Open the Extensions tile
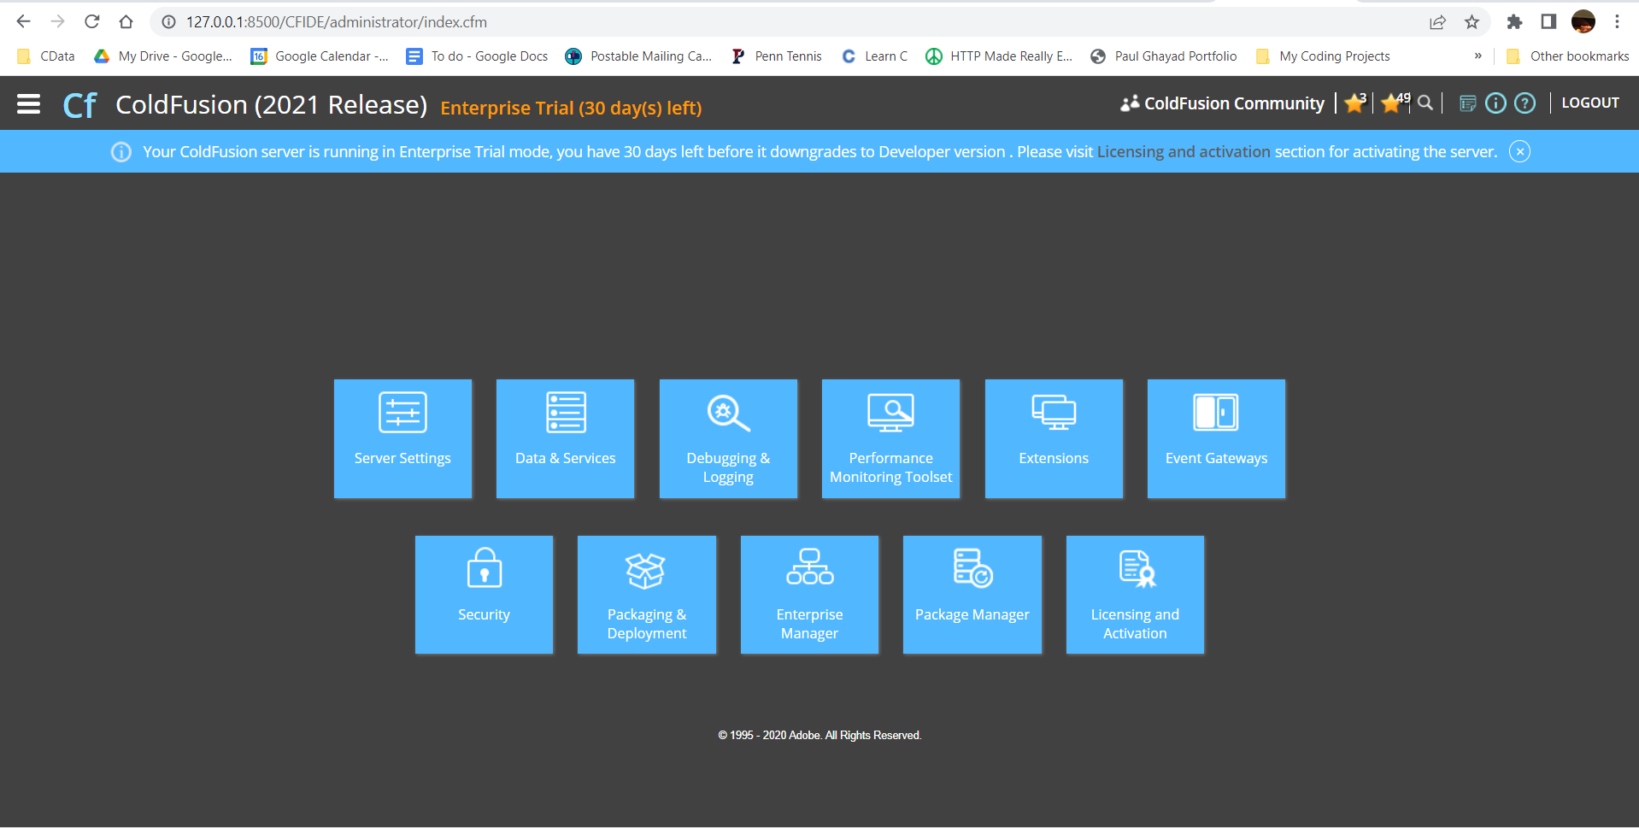The height and width of the screenshot is (828, 1639). (1054, 438)
